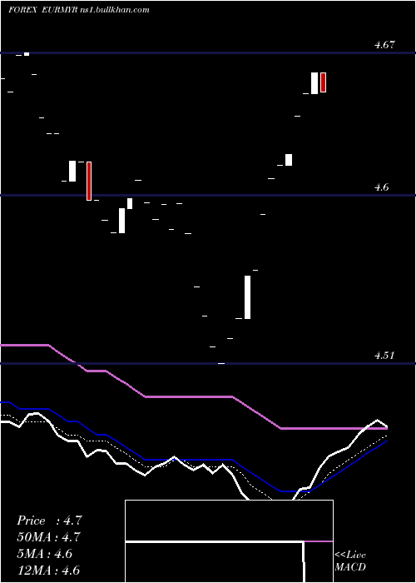Click the 50MA : 4.7 readout

pyautogui.click(x=48, y=537)
